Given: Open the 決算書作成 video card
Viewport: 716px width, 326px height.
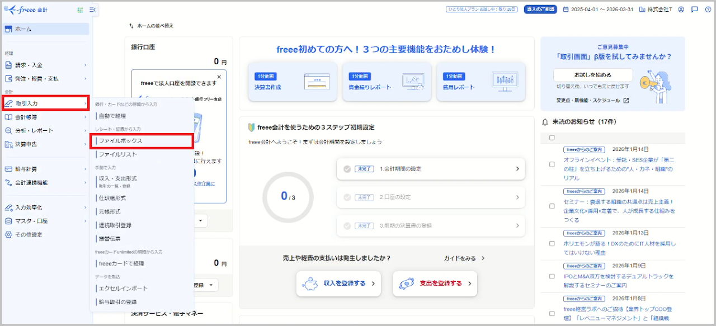Looking at the screenshot, I should [x=293, y=82].
